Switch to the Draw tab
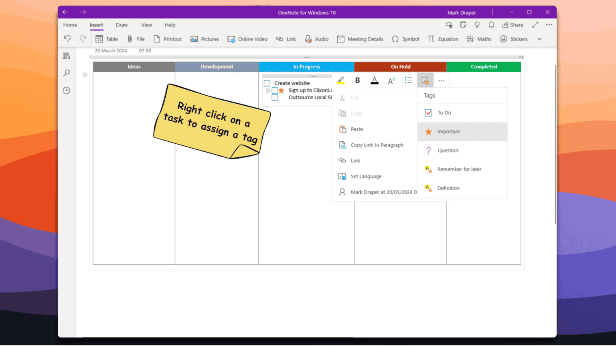The width and height of the screenshot is (616, 346). coord(122,25)
